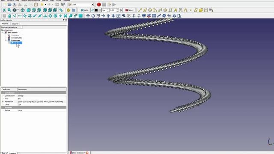274x154 pixels.
Task: Click the What's This help cursor icon
Action: [x=63, y=5]
